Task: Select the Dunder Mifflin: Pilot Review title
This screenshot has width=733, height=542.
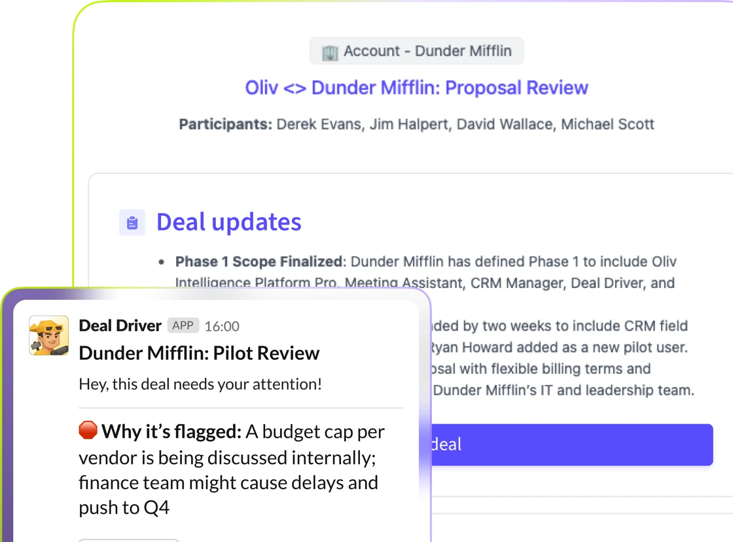Action: (199, 353)
